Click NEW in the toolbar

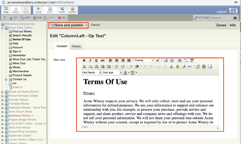click(x=37, y=18)
